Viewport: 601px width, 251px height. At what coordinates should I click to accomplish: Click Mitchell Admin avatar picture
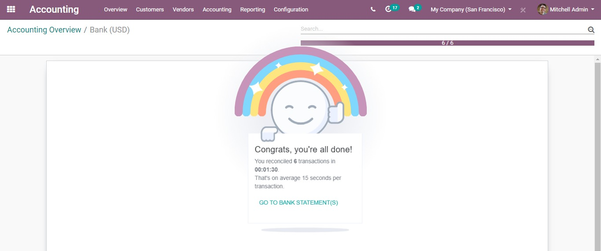542,9
